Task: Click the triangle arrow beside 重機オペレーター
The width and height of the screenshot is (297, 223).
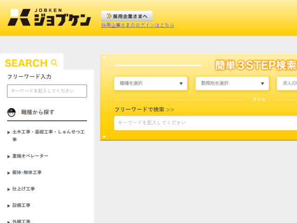Action: coord(9,157)
